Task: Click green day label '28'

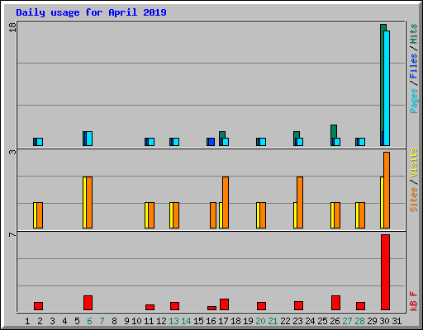Action: 359,321
